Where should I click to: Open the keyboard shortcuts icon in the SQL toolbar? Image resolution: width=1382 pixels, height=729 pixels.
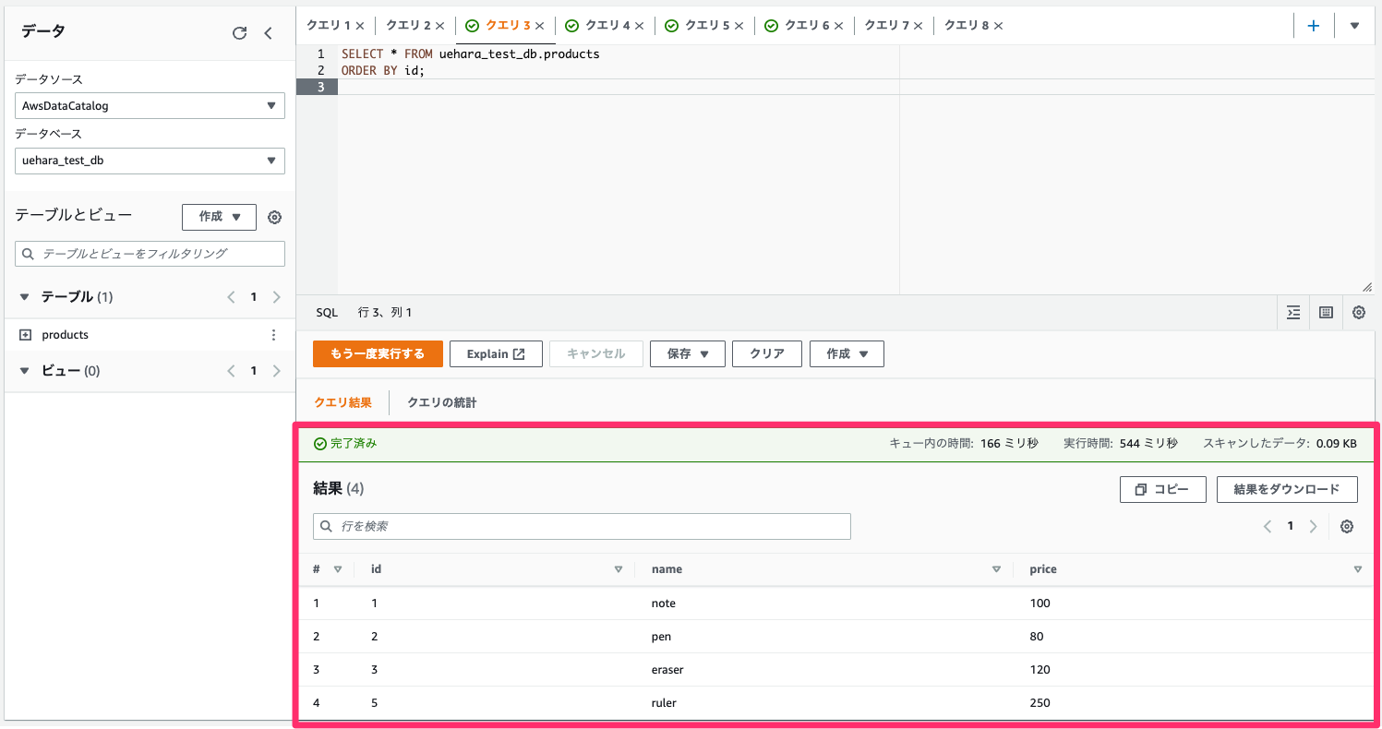pos(1325,313)
